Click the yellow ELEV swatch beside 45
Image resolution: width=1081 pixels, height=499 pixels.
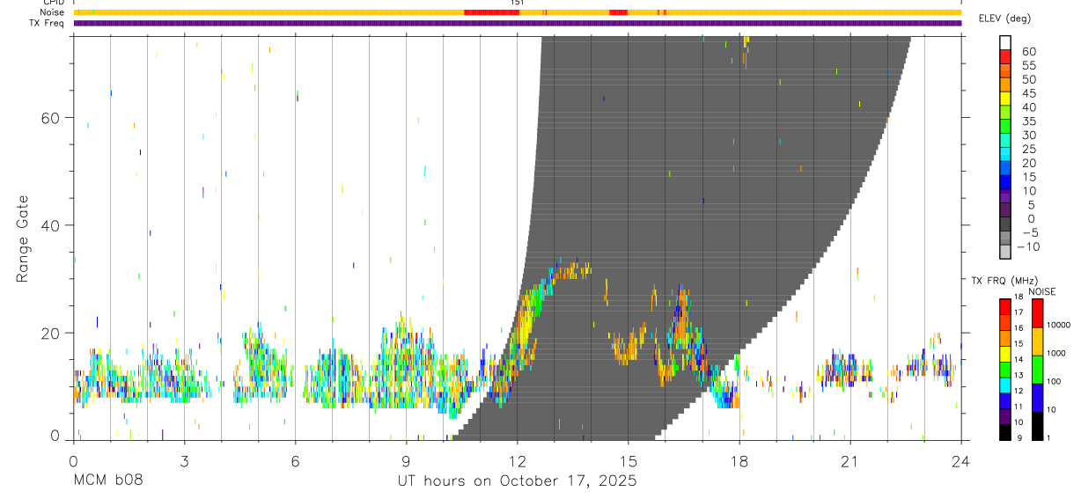pos(1004,99)
